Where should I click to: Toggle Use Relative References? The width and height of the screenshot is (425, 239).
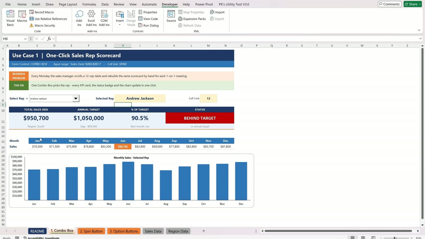[x=48, y=19]
